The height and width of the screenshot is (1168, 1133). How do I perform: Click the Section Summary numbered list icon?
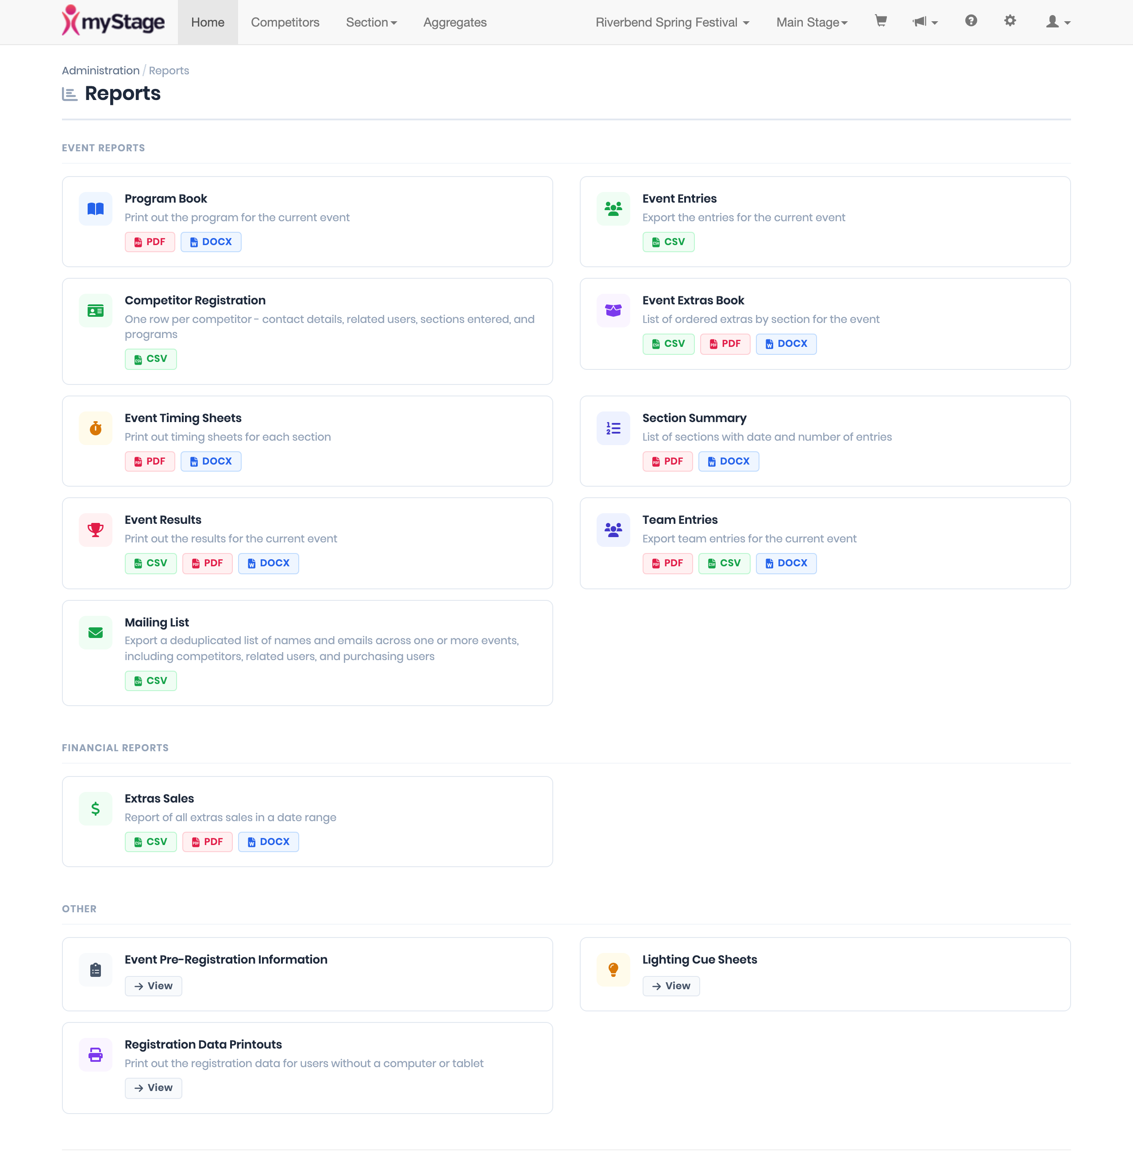(613, 428)
